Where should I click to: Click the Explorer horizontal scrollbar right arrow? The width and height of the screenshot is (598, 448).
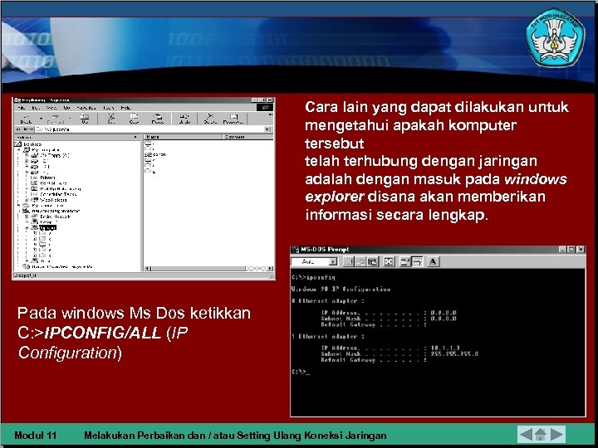click(270, 269)
